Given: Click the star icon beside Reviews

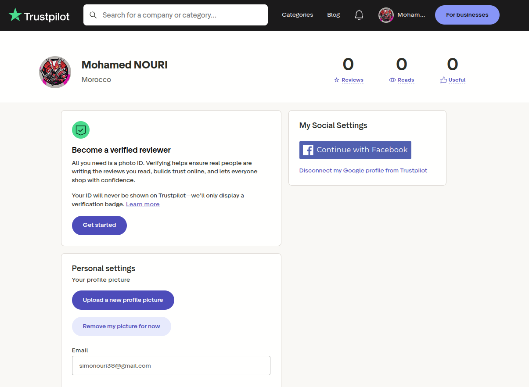Looking at the screenshot, I should (x=337, y=80).
